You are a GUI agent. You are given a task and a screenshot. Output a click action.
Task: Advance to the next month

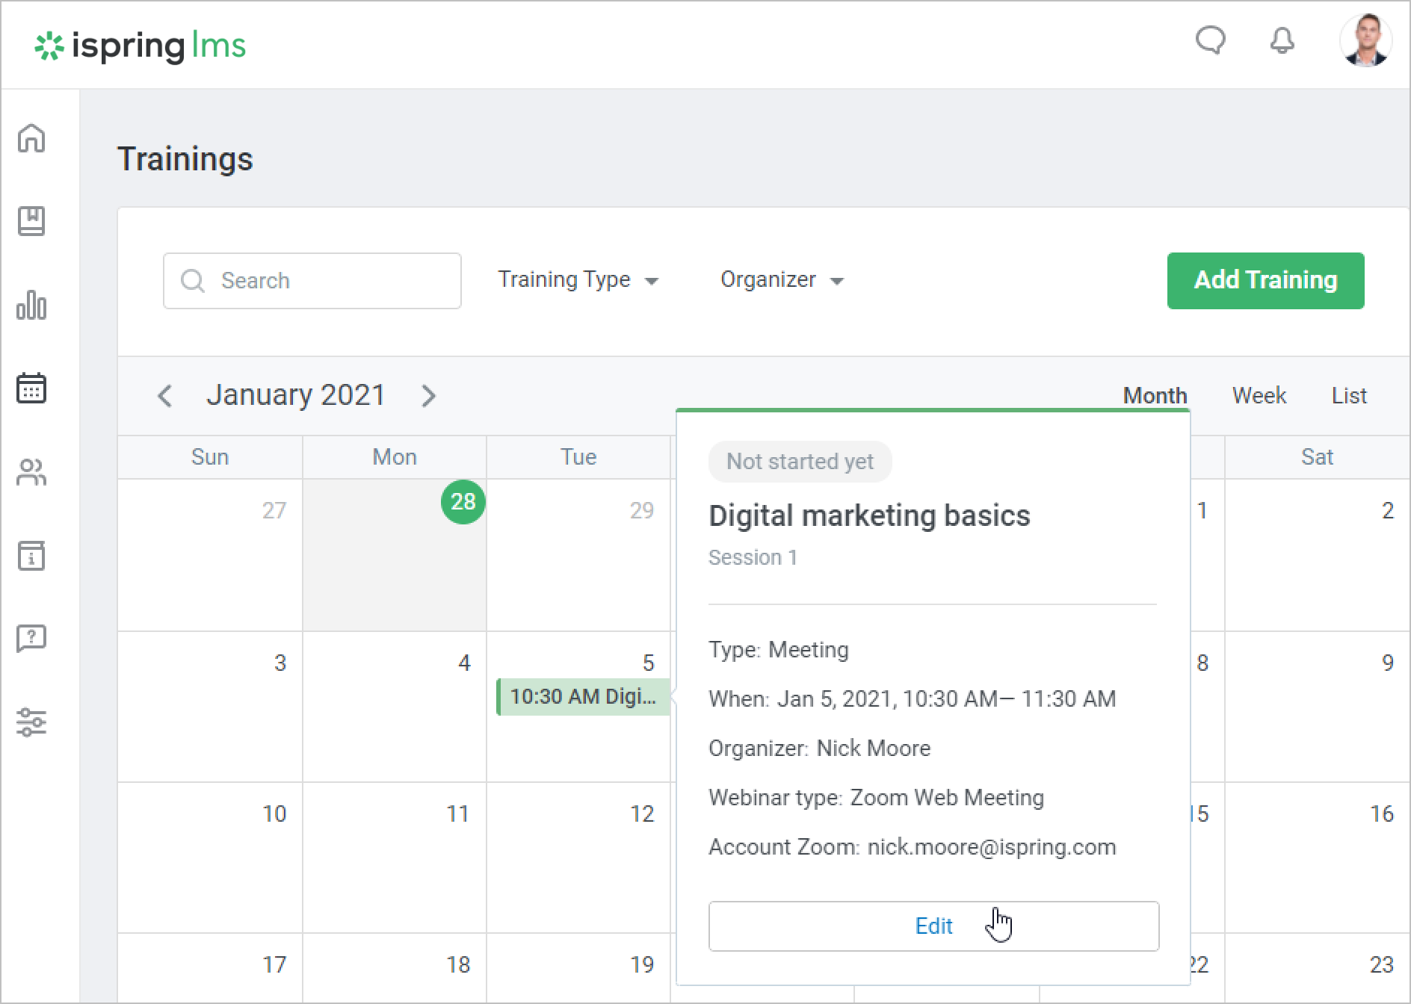click(428, 395)
